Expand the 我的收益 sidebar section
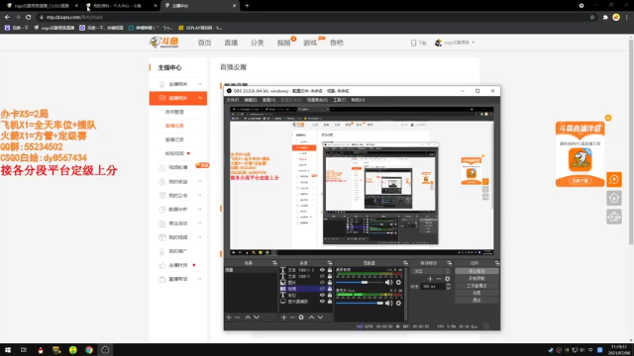Viewport: 634px width, 356px height. [x=200, y=182]
